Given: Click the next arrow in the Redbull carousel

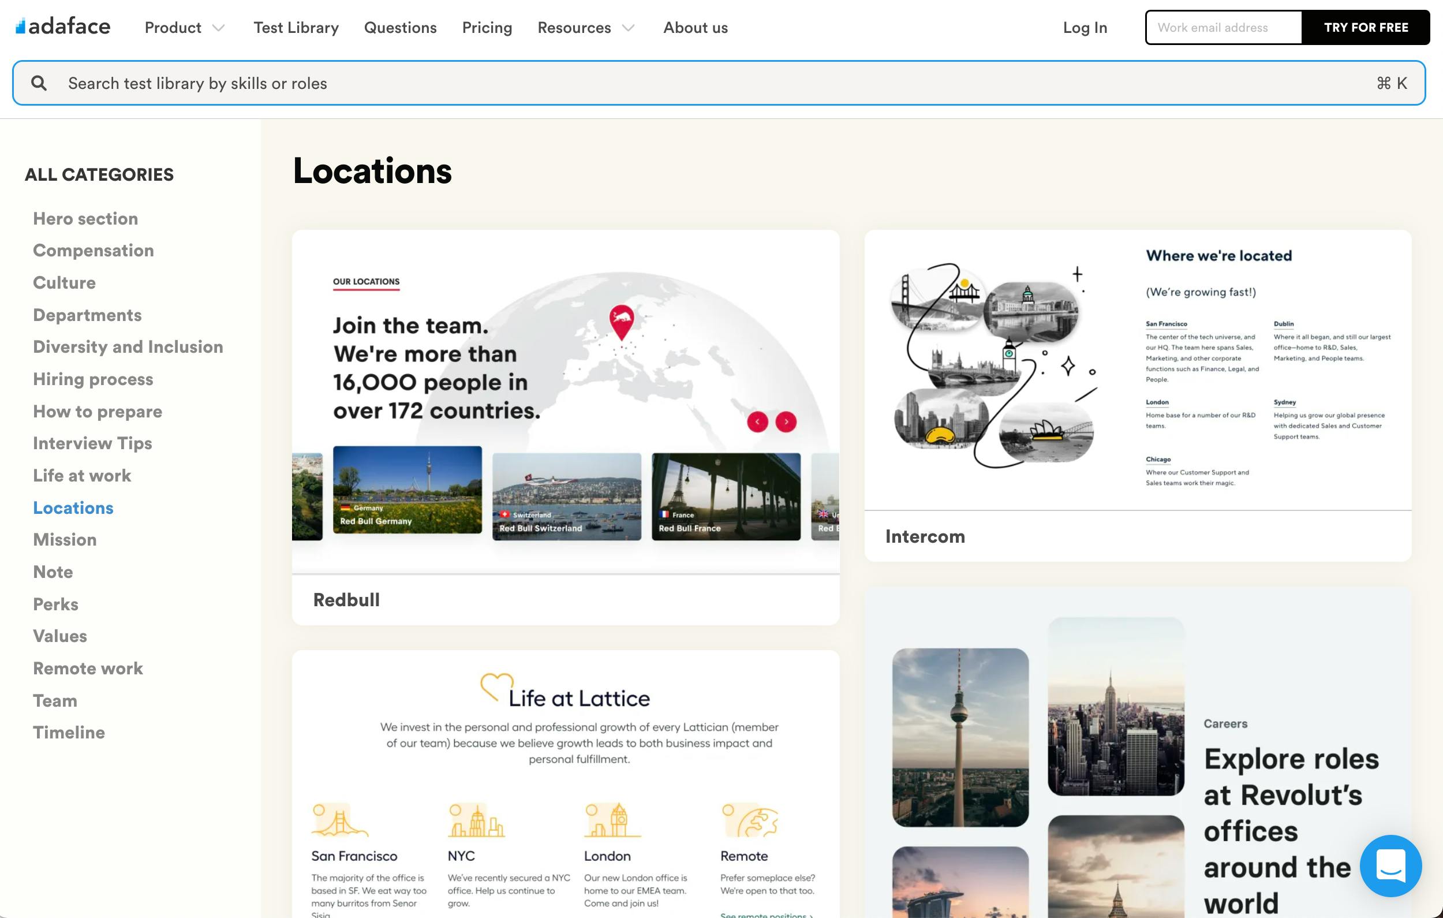Looking at the screenshot, I should pos(786,421).
